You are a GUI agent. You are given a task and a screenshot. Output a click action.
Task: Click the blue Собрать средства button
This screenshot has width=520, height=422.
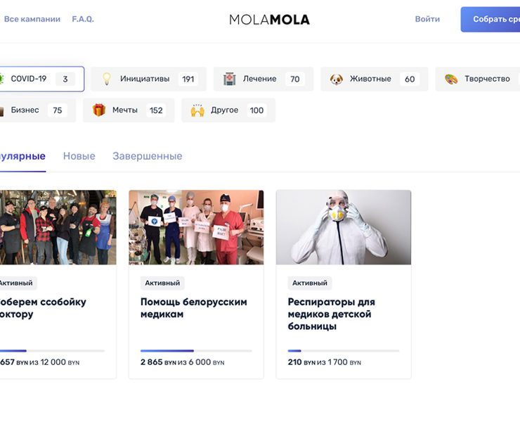[490, 19]
